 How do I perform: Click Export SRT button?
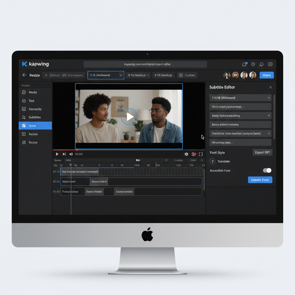click(262, 152)
